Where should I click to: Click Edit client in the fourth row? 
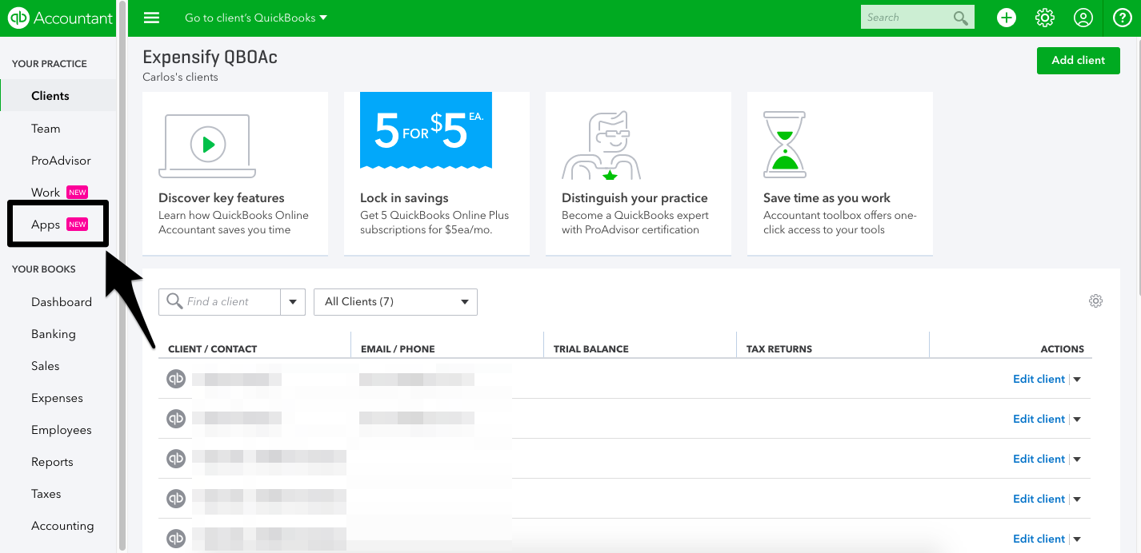pos(1039,499)
